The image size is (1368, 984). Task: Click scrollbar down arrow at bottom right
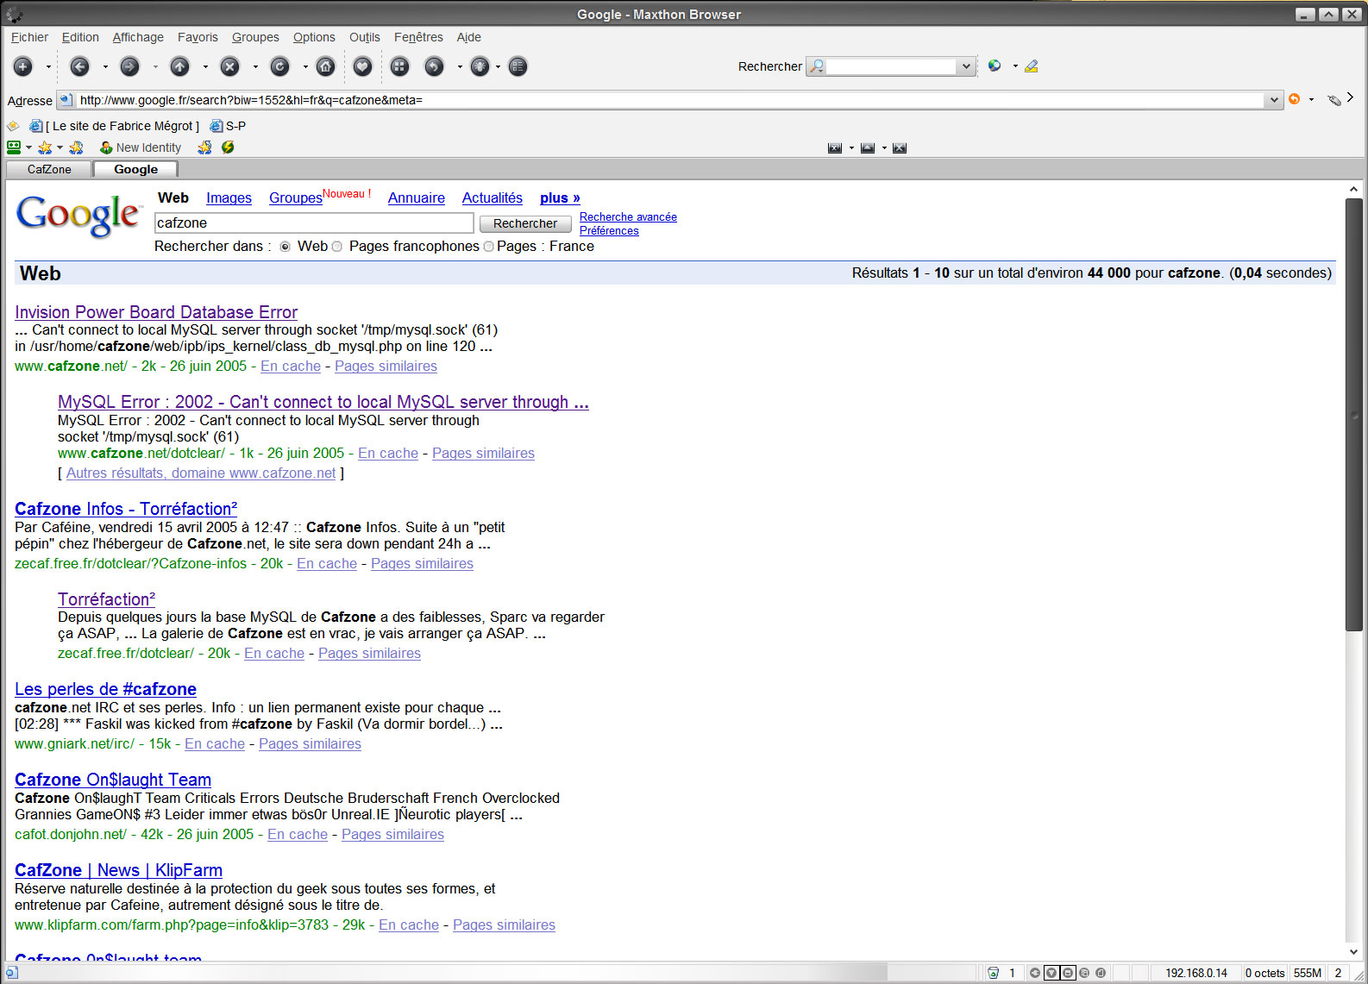pos(1353,952)
